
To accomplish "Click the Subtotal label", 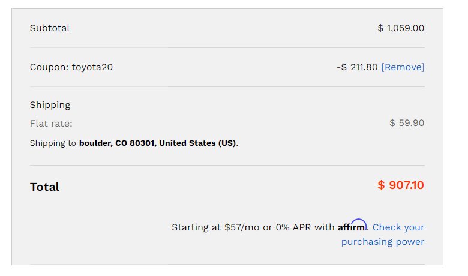I will [50, 28].
